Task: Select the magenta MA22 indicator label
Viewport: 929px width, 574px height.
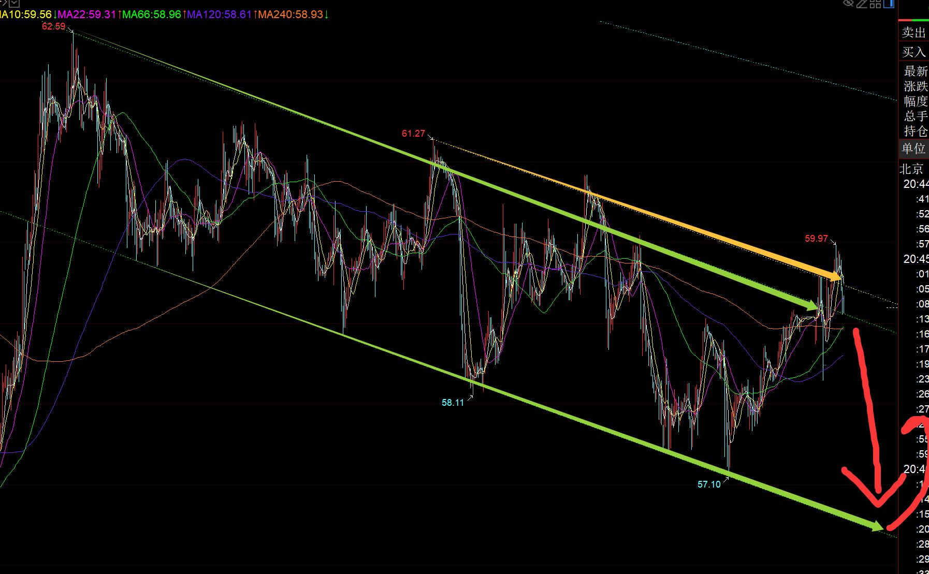Action: click(86, 14)
